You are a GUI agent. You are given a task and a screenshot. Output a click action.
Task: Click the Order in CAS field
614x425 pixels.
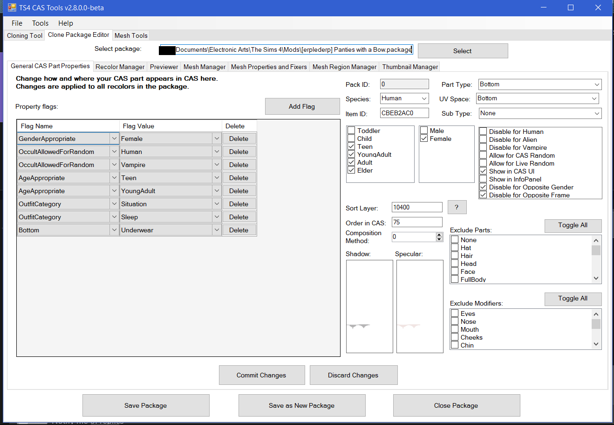[417, 222]
